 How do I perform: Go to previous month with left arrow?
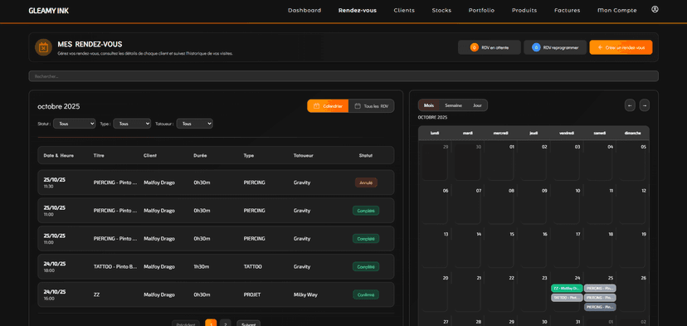click(x=630, y=105)
